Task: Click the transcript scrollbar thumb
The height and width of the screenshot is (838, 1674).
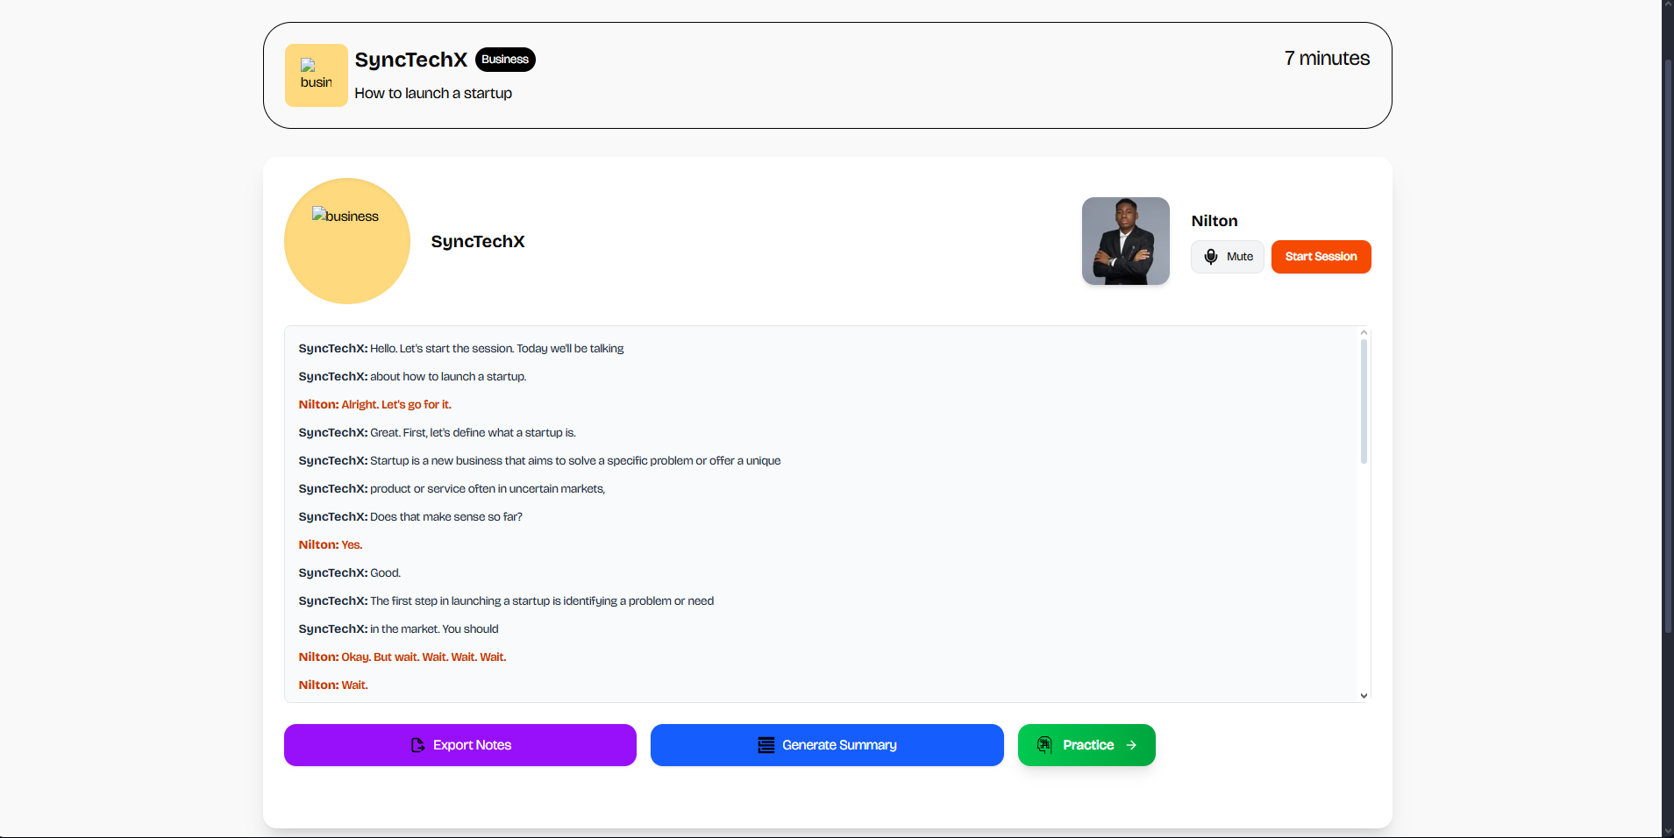Action: pos(1364,401)
